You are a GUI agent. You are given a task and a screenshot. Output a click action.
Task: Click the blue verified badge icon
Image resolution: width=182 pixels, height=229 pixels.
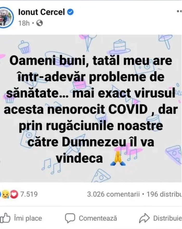tap(70, 12)
